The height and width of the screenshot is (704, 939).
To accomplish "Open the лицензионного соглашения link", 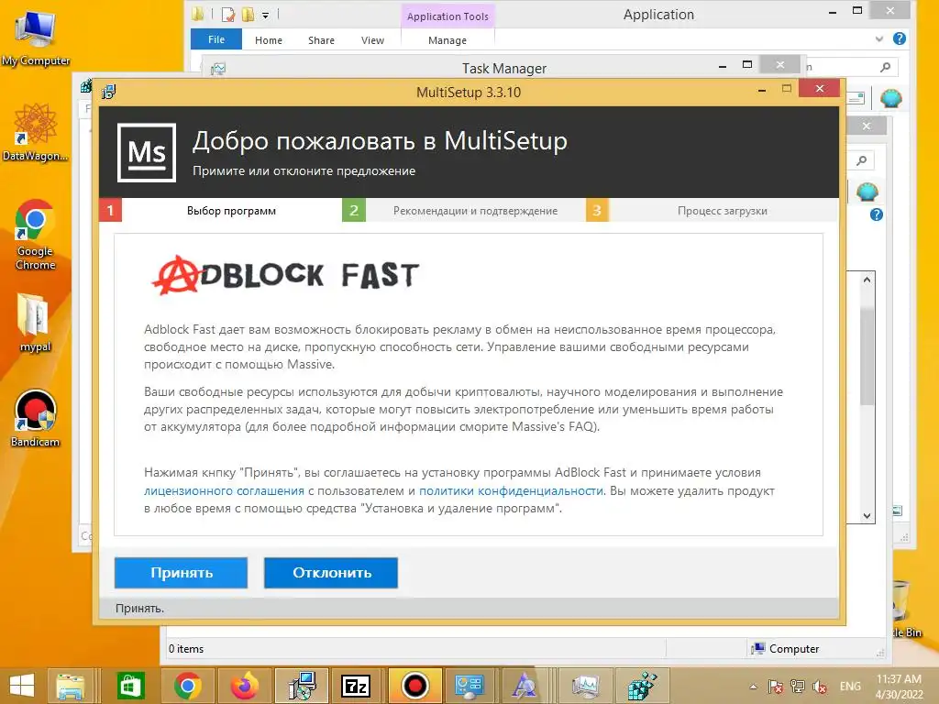I will tap(224, 491).
